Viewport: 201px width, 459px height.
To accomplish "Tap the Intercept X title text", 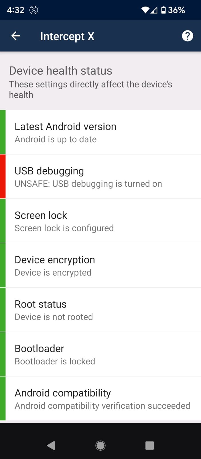I will [x=67, y=36].
